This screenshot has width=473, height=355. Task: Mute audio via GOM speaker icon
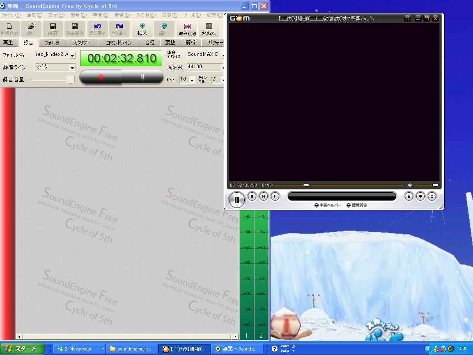409,185
